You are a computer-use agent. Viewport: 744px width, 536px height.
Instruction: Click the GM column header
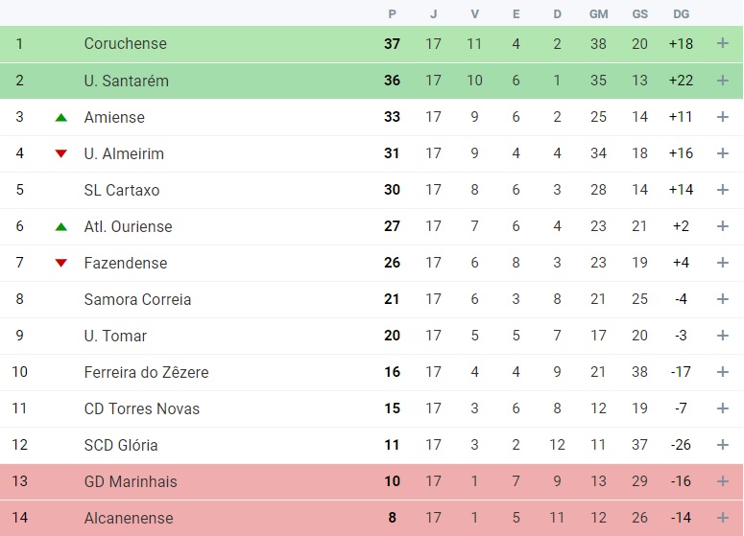(598, 14)
